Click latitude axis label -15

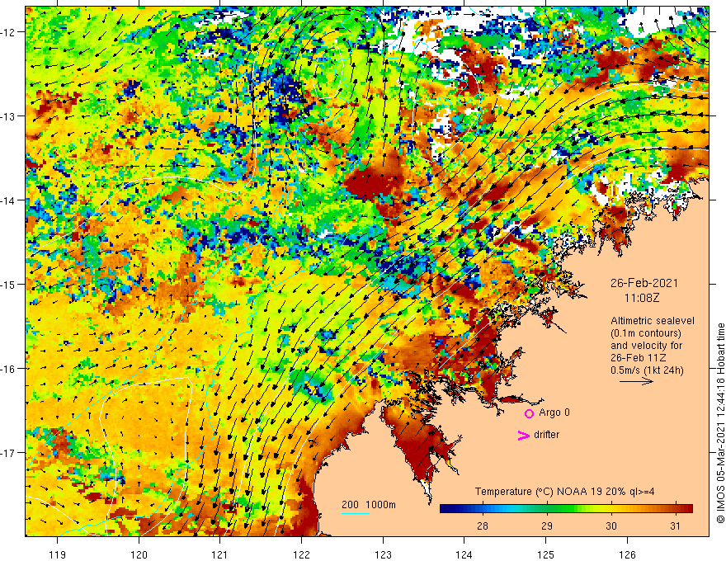pos(8,284)
